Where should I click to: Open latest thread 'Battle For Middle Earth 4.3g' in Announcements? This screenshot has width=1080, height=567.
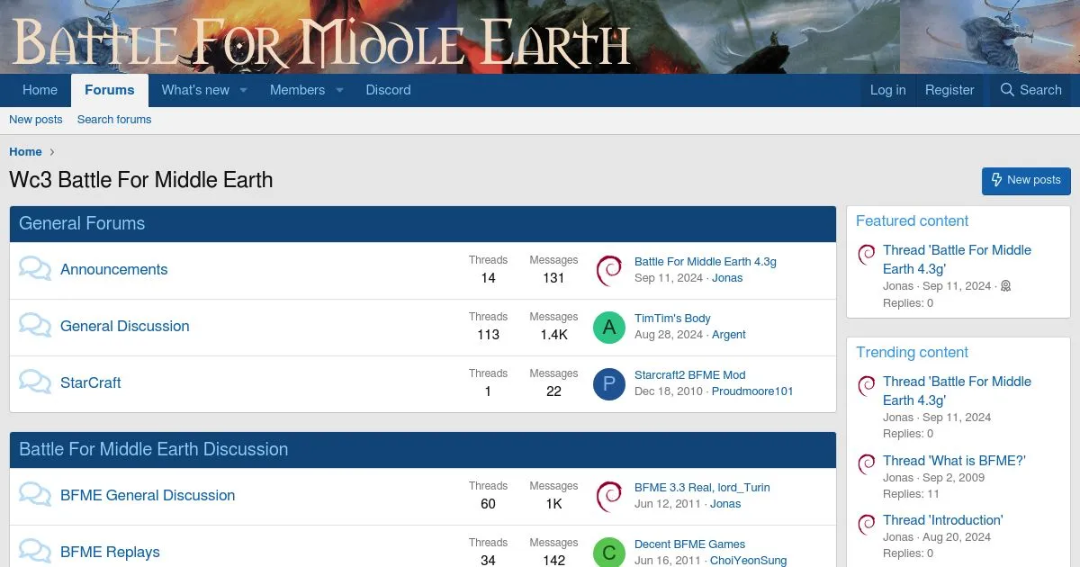(706, 262)
